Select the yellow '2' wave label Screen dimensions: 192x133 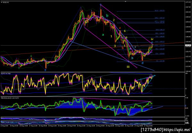point(114,20)
